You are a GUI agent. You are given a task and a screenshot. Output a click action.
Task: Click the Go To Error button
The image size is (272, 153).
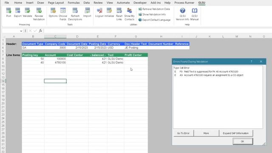point(183,133)
